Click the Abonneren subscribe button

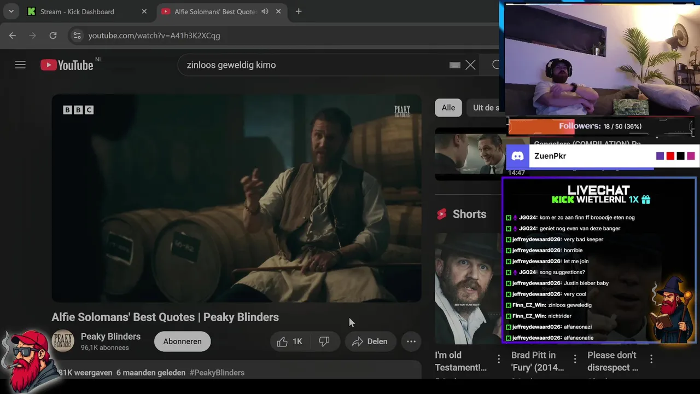tap(182, 341)
